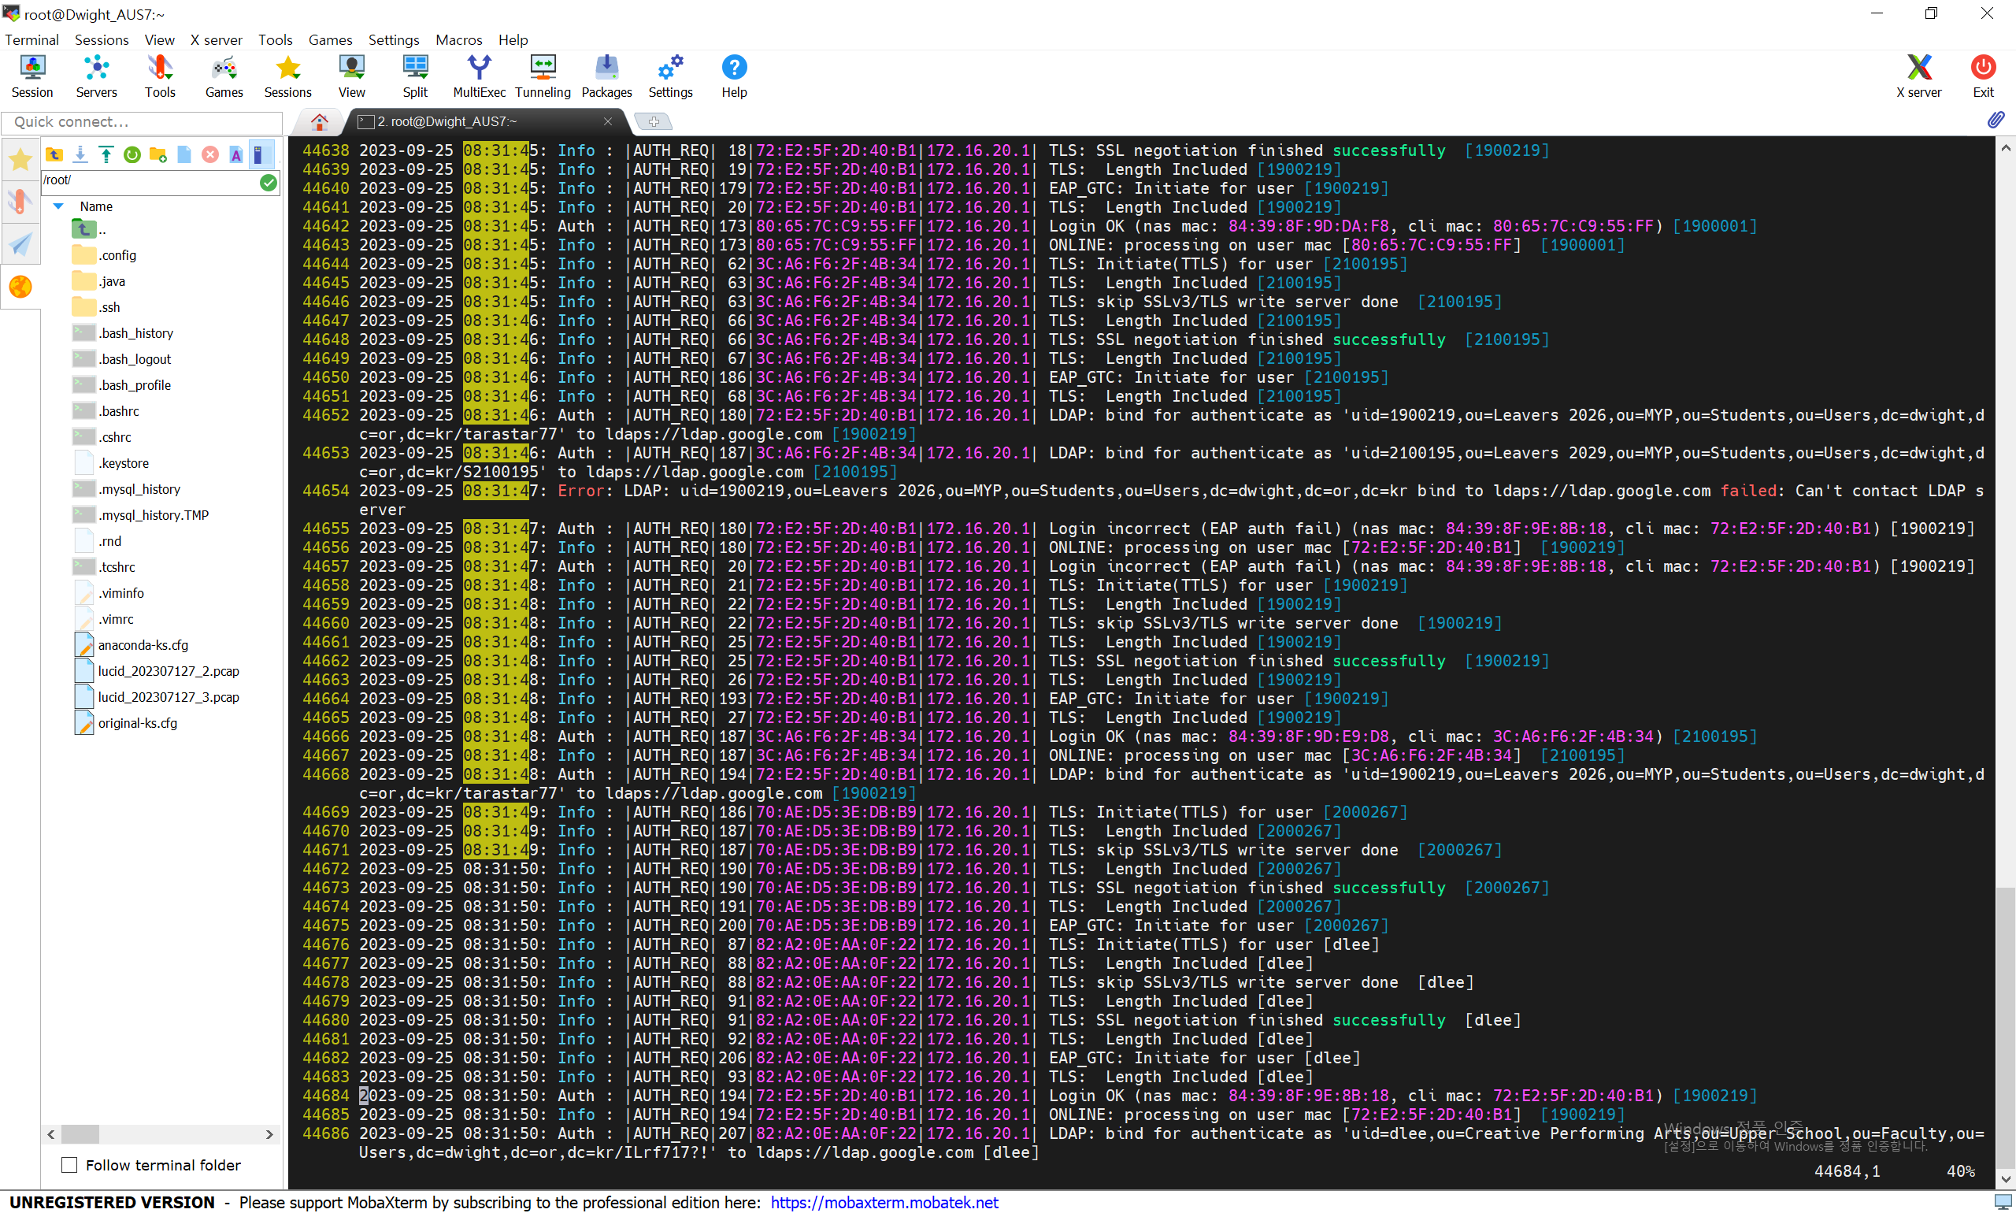Click the create new folder icon

click(x=157, y=154)
